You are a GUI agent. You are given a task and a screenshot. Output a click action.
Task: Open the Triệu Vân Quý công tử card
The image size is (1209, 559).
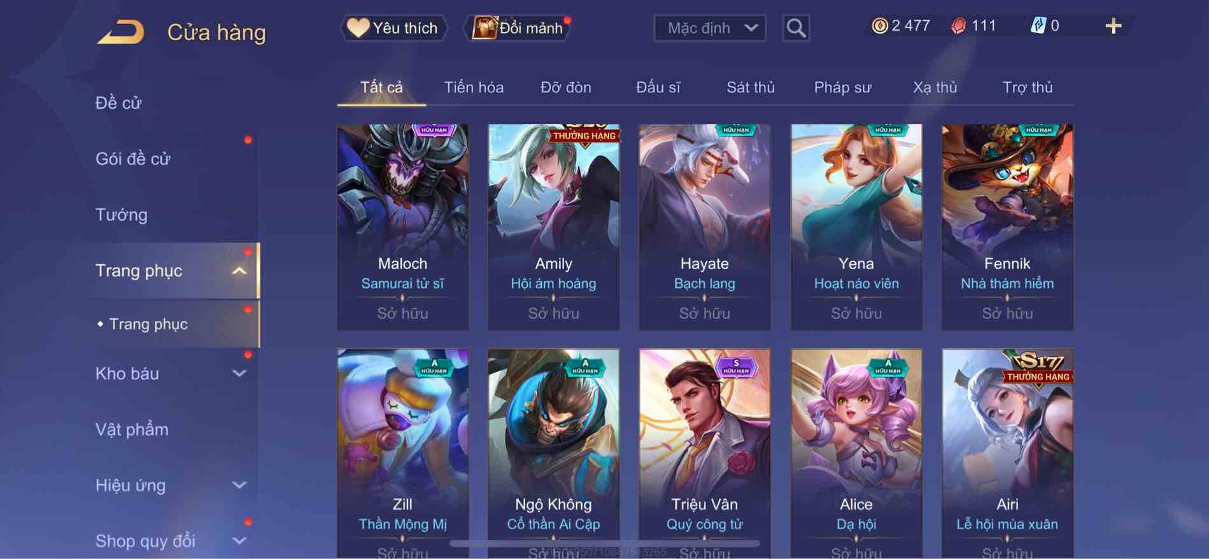pyautogui.click(x=704, y=453)
